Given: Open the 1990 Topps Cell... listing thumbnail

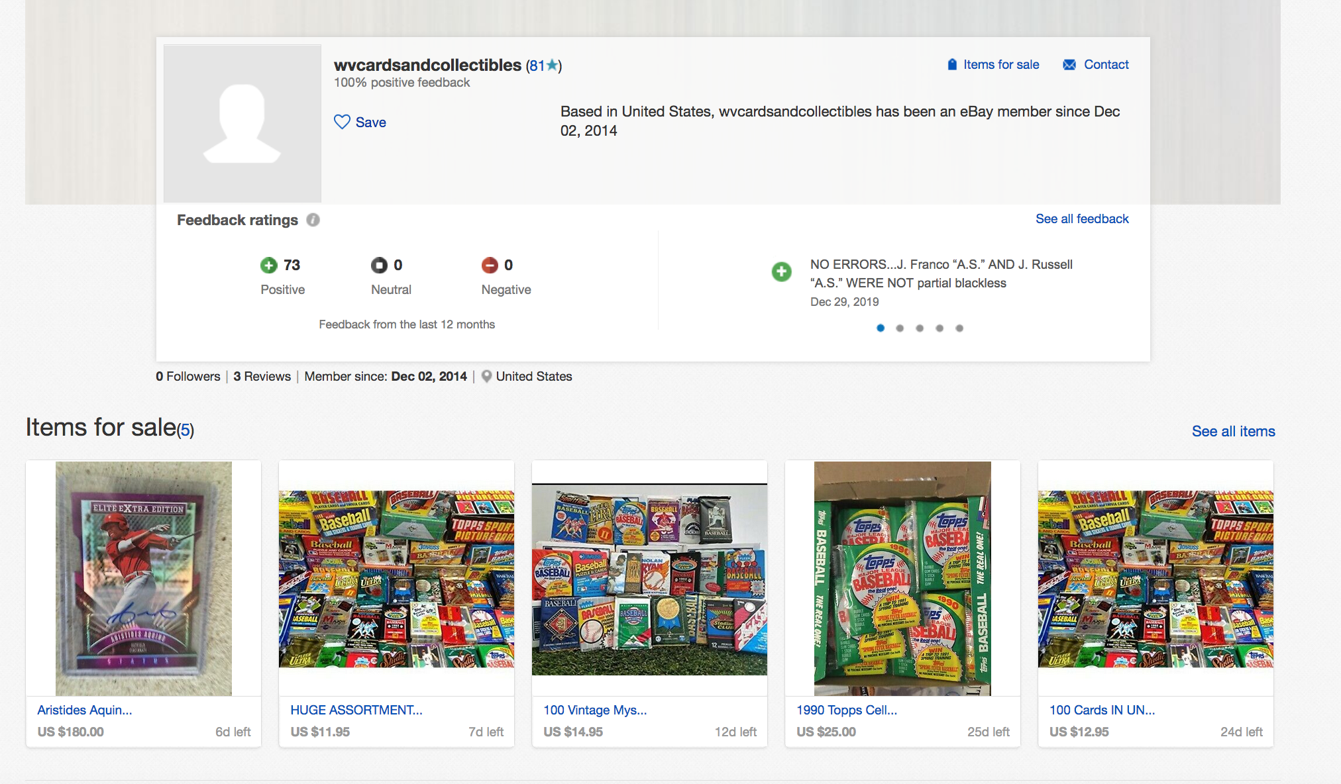Looking at the screenshot, I should point(902,578).
